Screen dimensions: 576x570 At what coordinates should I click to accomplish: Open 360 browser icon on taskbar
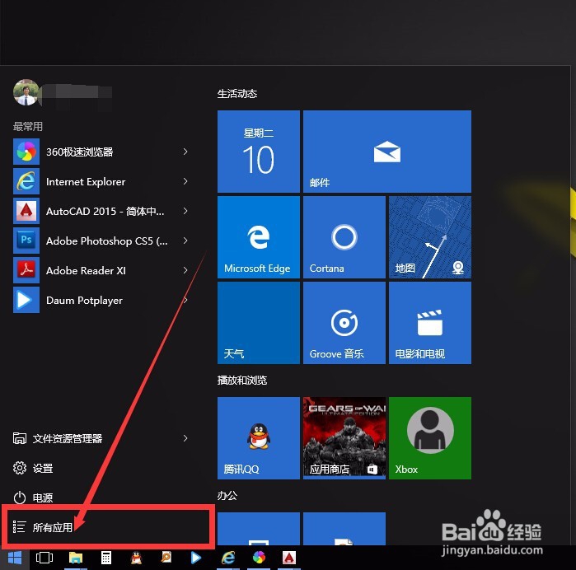(x=259, y=558)
